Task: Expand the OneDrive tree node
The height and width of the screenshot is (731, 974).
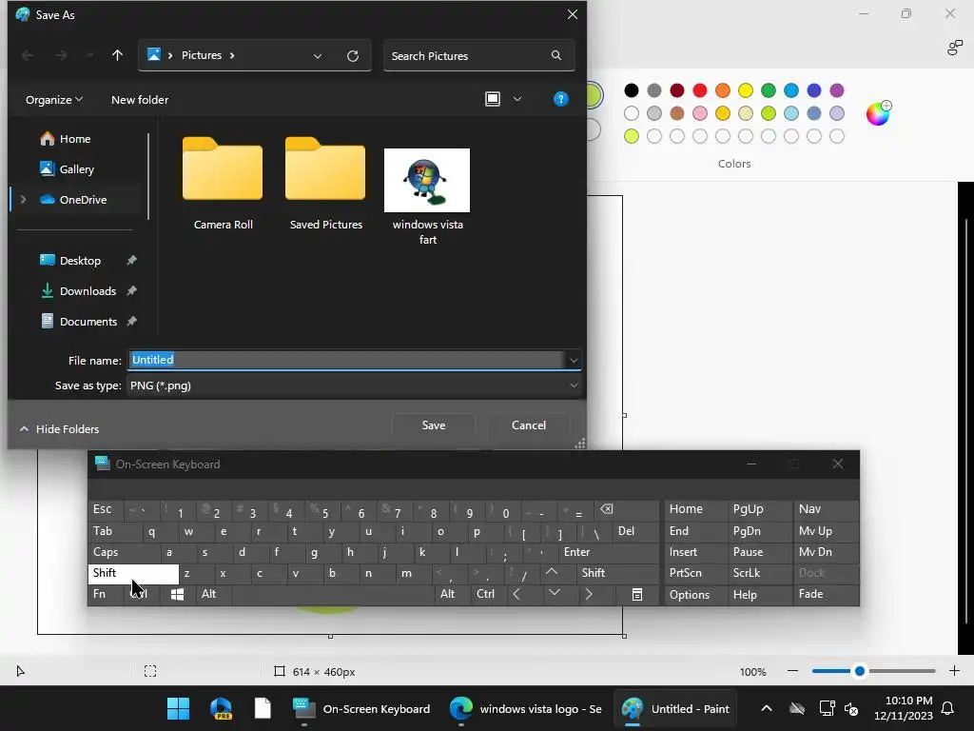Action: coord(24,200)
